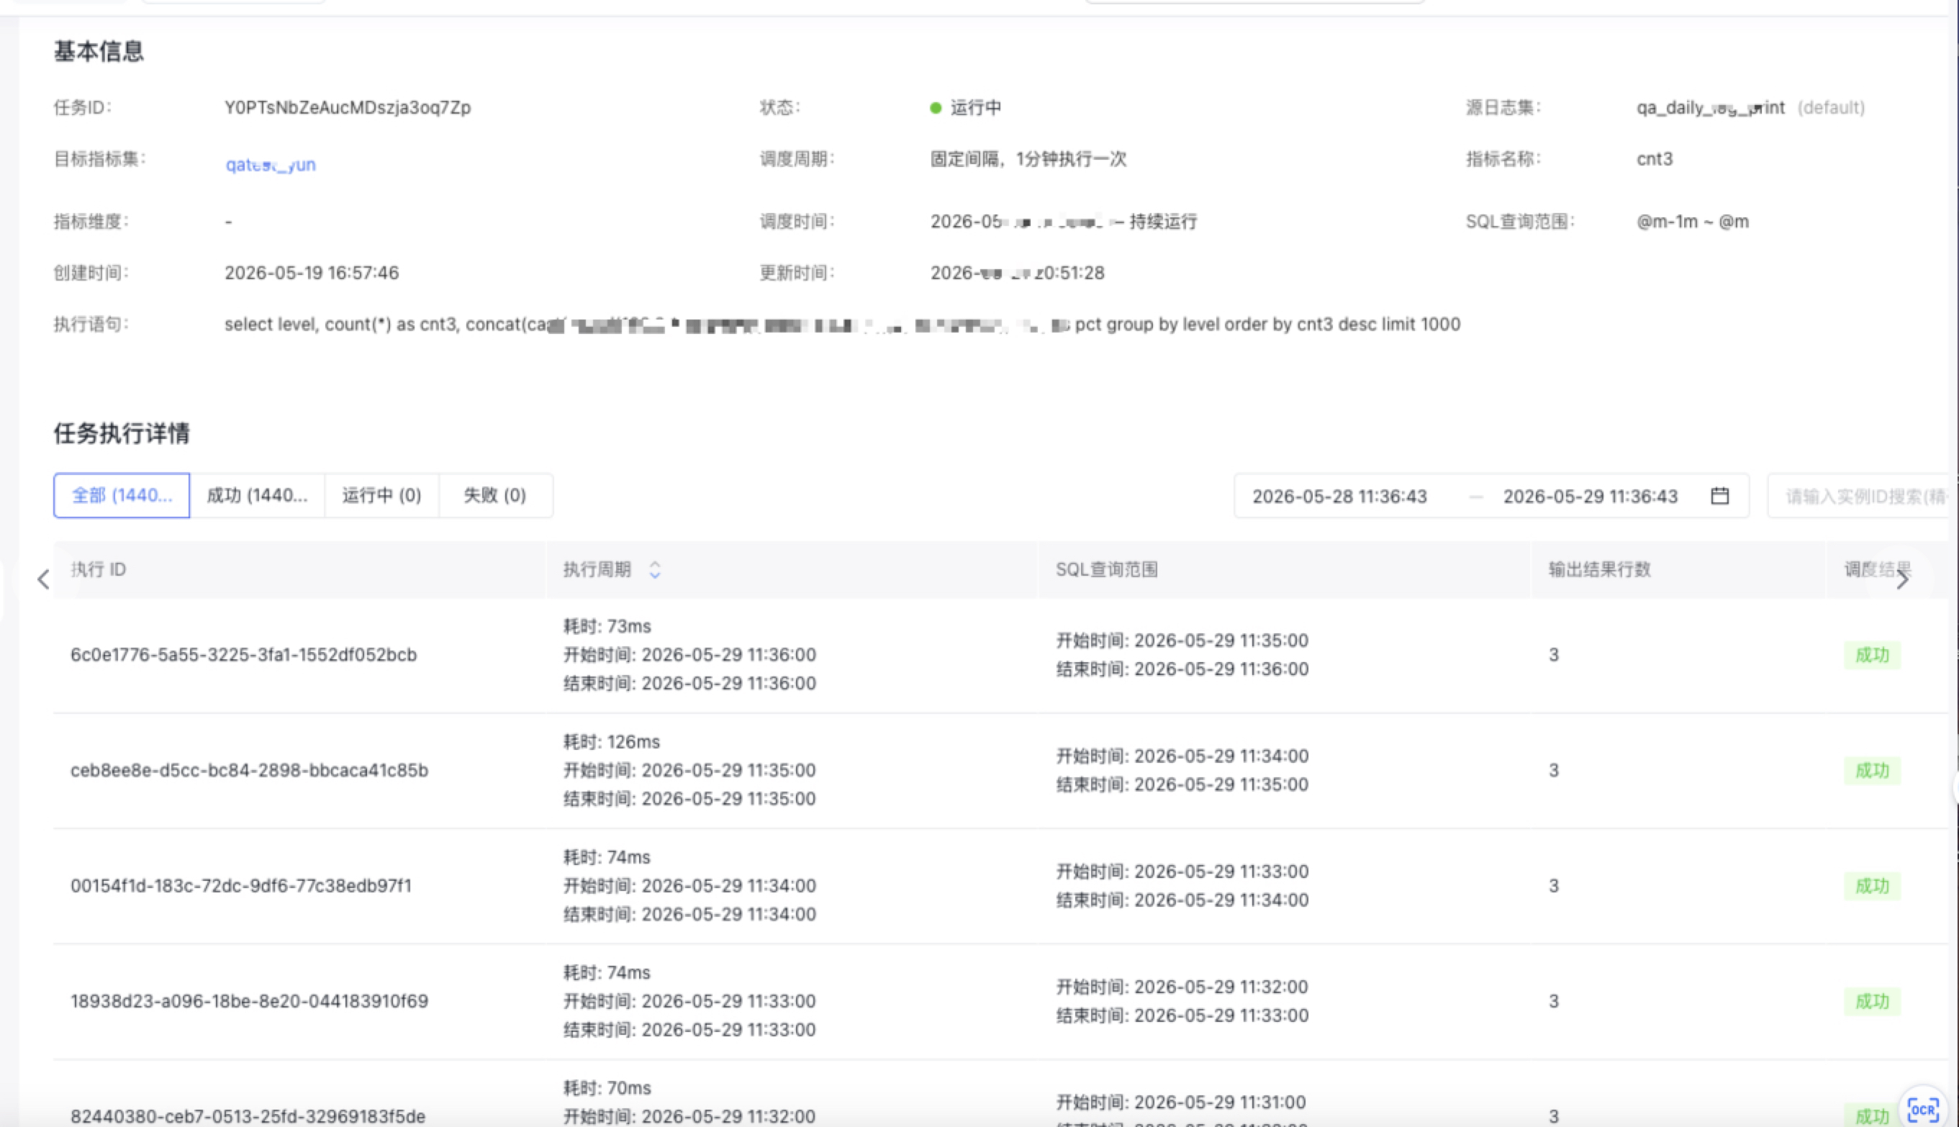1959x1127 pixels.
Task: Click the 耗时: 73ms text
Action: [607, 626]
